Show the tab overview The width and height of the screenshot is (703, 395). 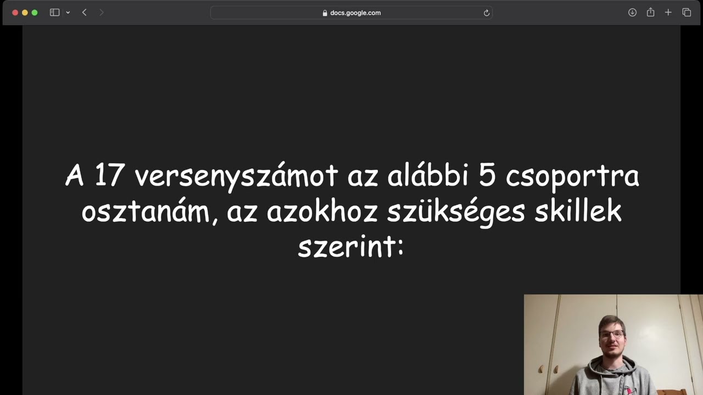[x=687, y=13]
